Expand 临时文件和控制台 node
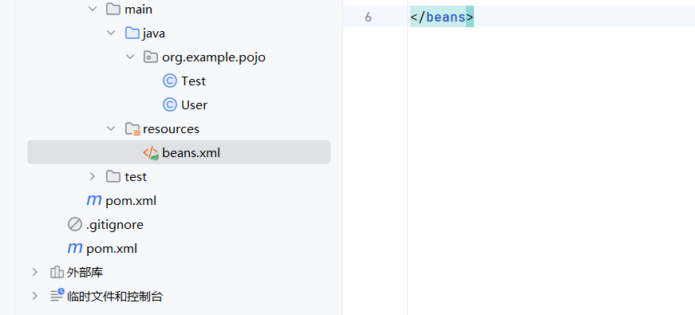Screen dimensions: 695x315 (x=34, y=297)
